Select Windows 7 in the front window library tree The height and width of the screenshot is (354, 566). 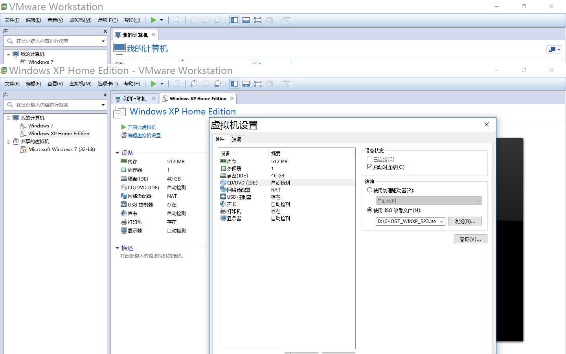click(40, 126)
